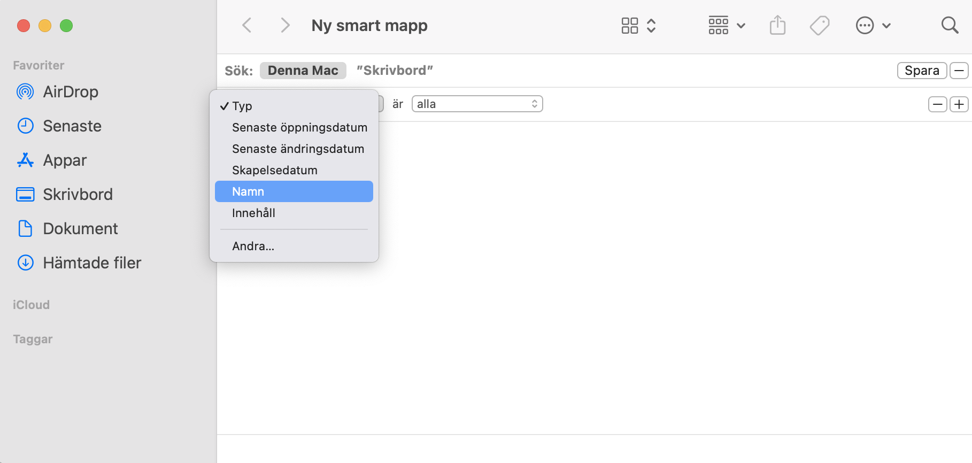The width and height of the screenshot is (972, 463).
Task: Open Senaste in the sidebar
Action: [x=59, y=126]
